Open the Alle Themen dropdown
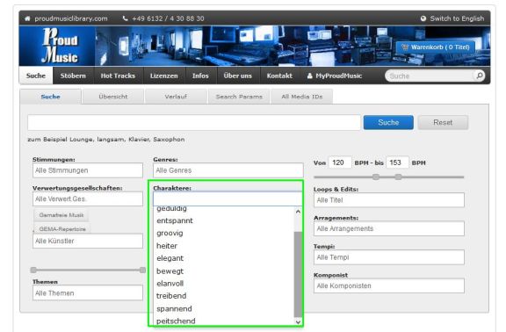Screen dimensions: 506x332 click(88, 293)
